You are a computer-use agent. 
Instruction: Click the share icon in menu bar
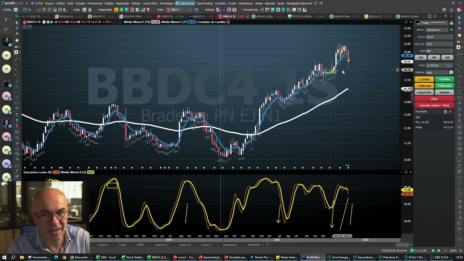click(321, 3)
